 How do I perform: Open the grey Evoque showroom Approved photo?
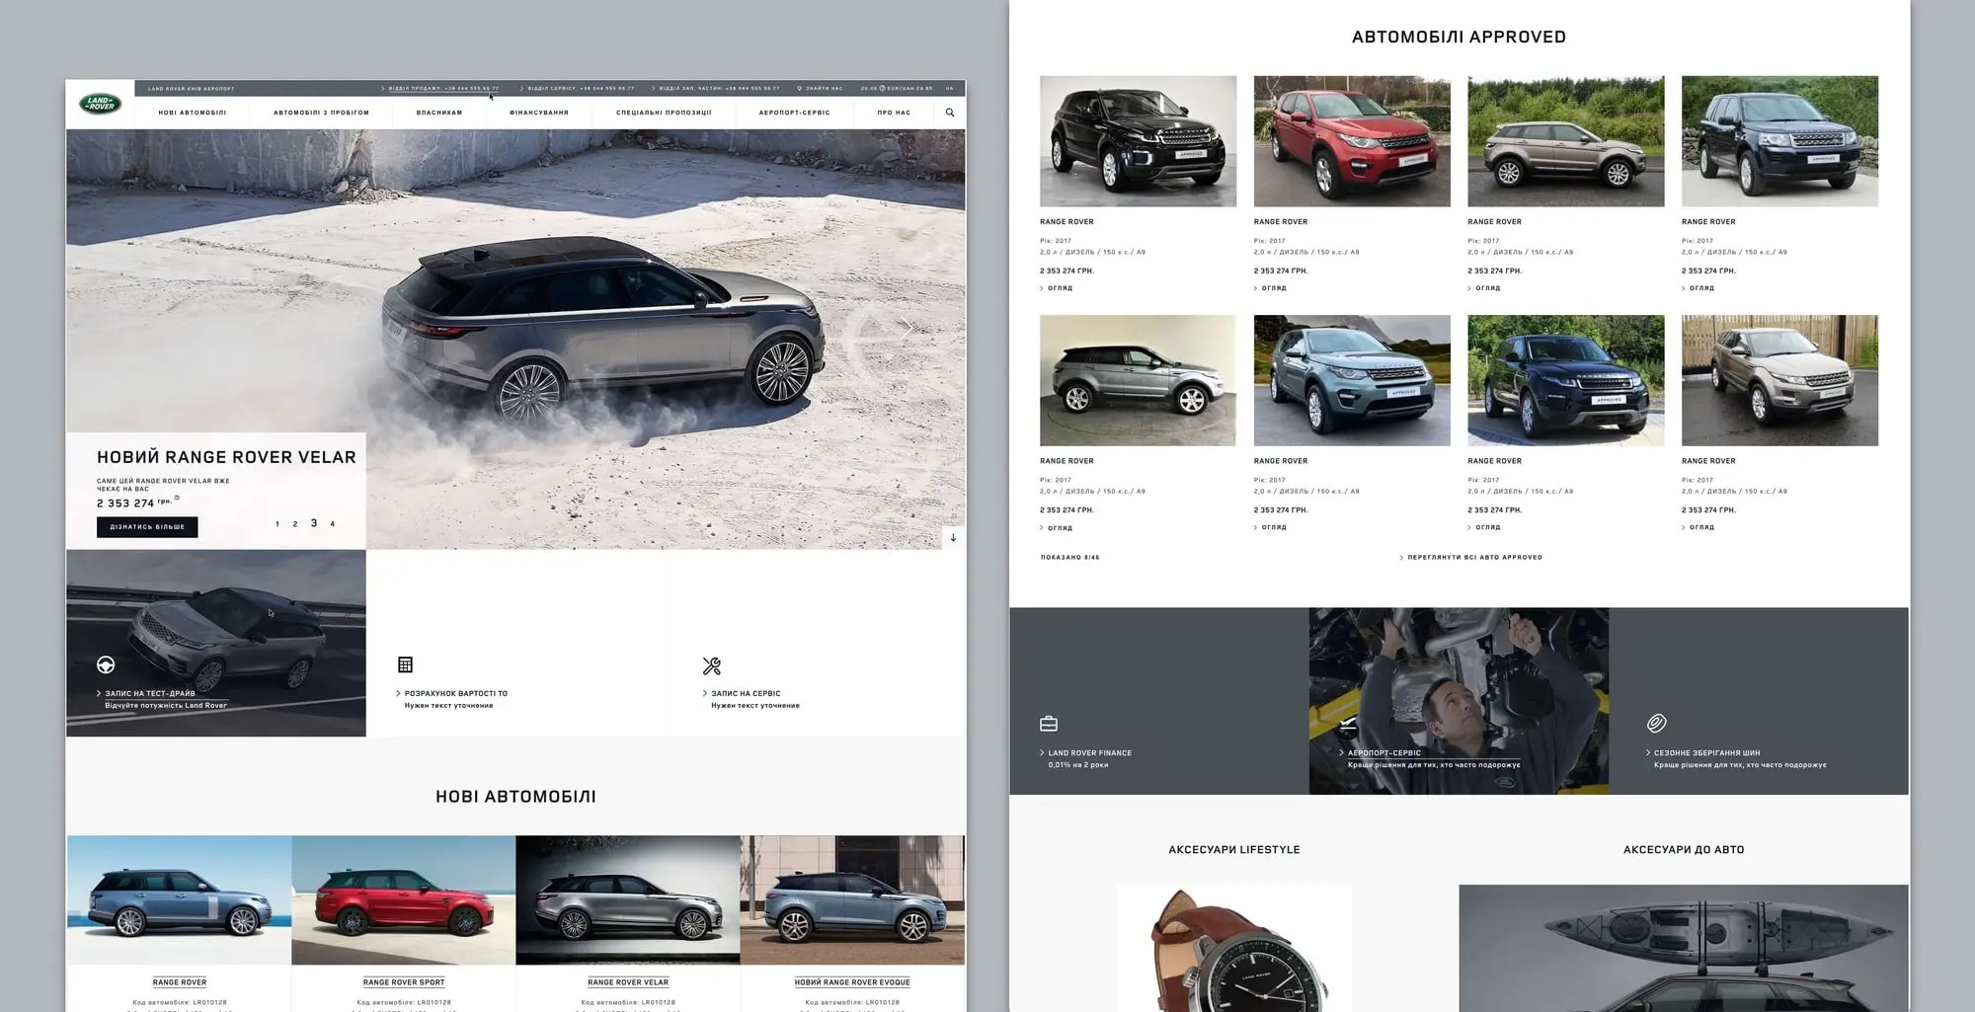pyautogui.click(x=1138, y=380)
